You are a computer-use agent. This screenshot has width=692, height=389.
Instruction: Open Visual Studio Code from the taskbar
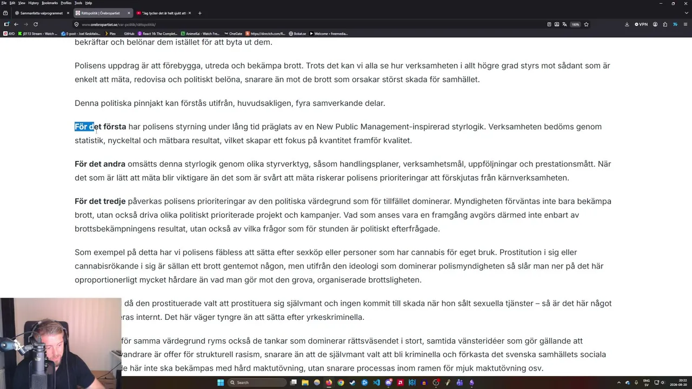[376, 383]
